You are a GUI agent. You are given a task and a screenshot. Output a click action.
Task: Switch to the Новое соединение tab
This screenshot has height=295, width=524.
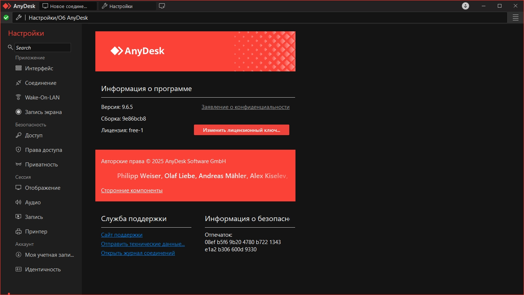pyautogui.click(x=68, y=6)
